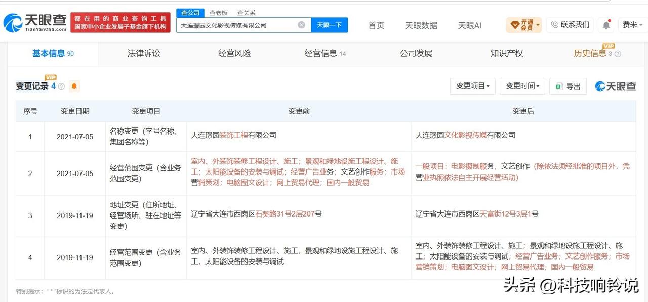Open the 变更时间 filter dropdown
648x302 pixels.
522,86
